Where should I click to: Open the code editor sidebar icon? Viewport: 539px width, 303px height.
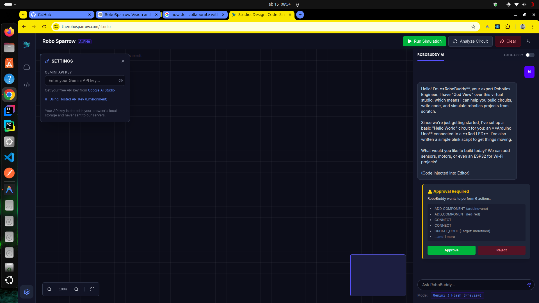coord(27,85)
